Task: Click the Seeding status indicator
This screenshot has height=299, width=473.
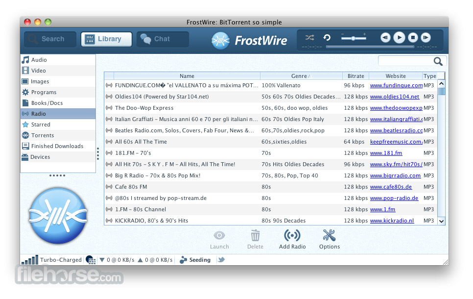Action: tap(195, 260)
